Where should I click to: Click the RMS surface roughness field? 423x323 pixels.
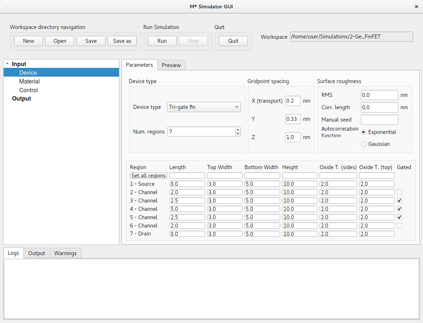(379, 95)
